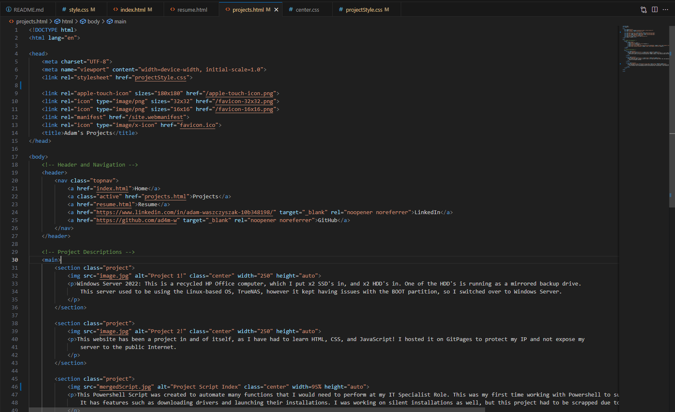This screenshot has height=412, width=675.
Task: Click the /site.webmanifest href link
Action: click(156, 117)
